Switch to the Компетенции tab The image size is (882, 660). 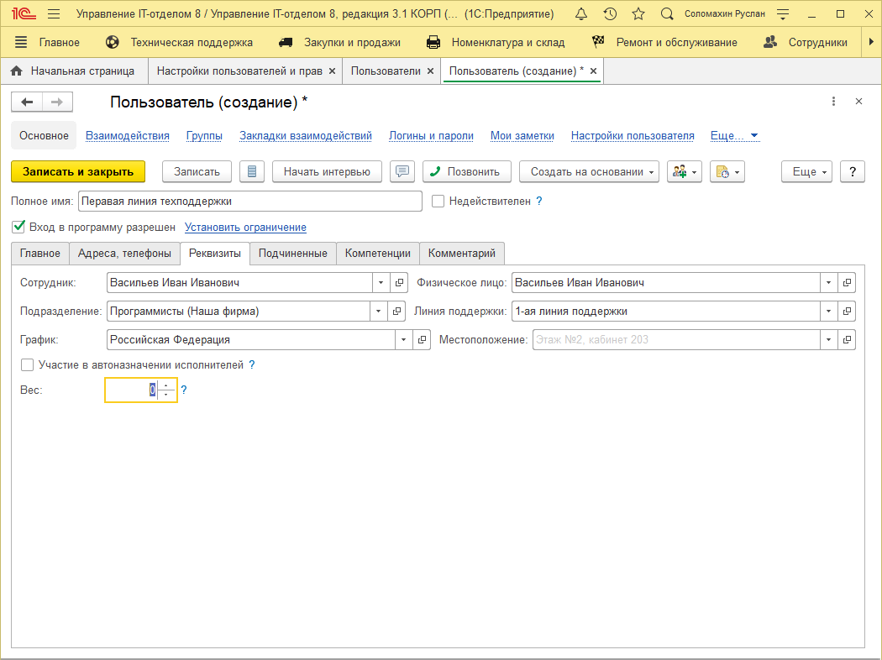pos(378,253)
